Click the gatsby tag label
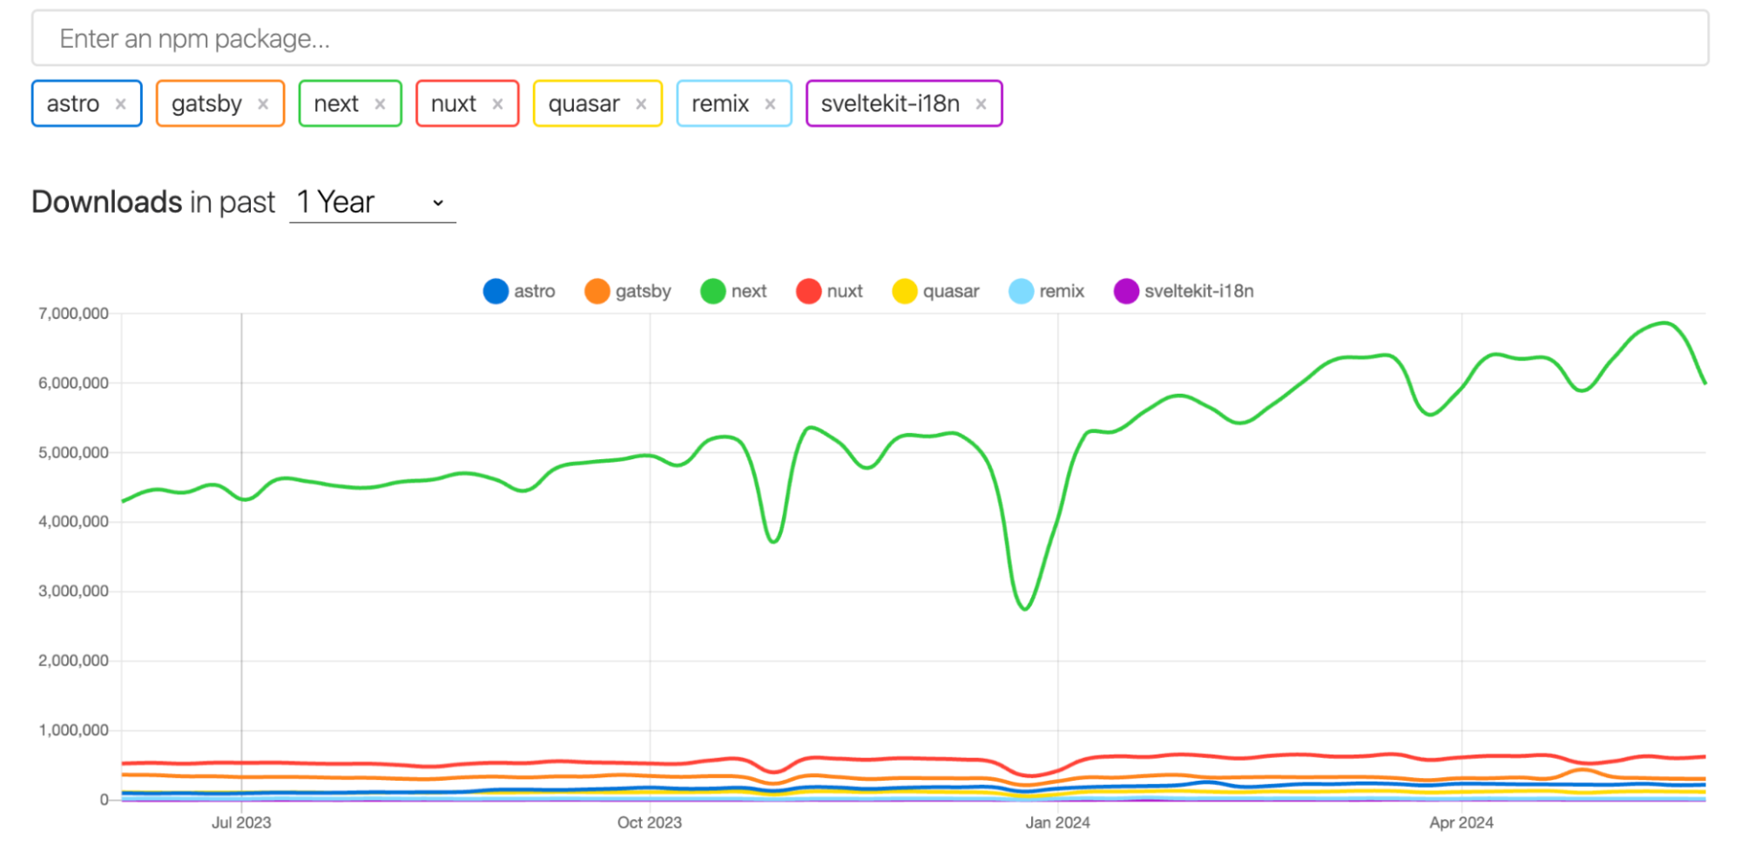This screenshot has width=1741, height=867. [x=206, y=104]
